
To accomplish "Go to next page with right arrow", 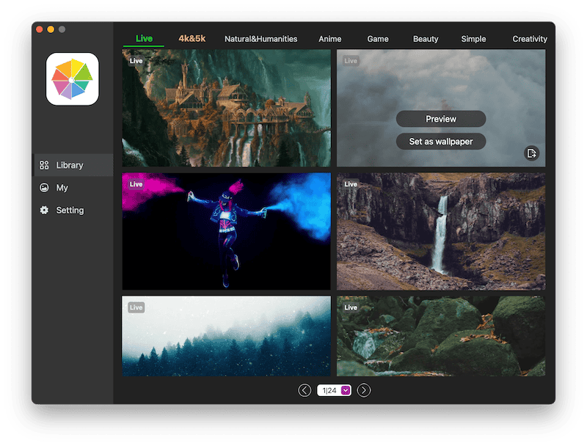I will [x=364, y=390].
